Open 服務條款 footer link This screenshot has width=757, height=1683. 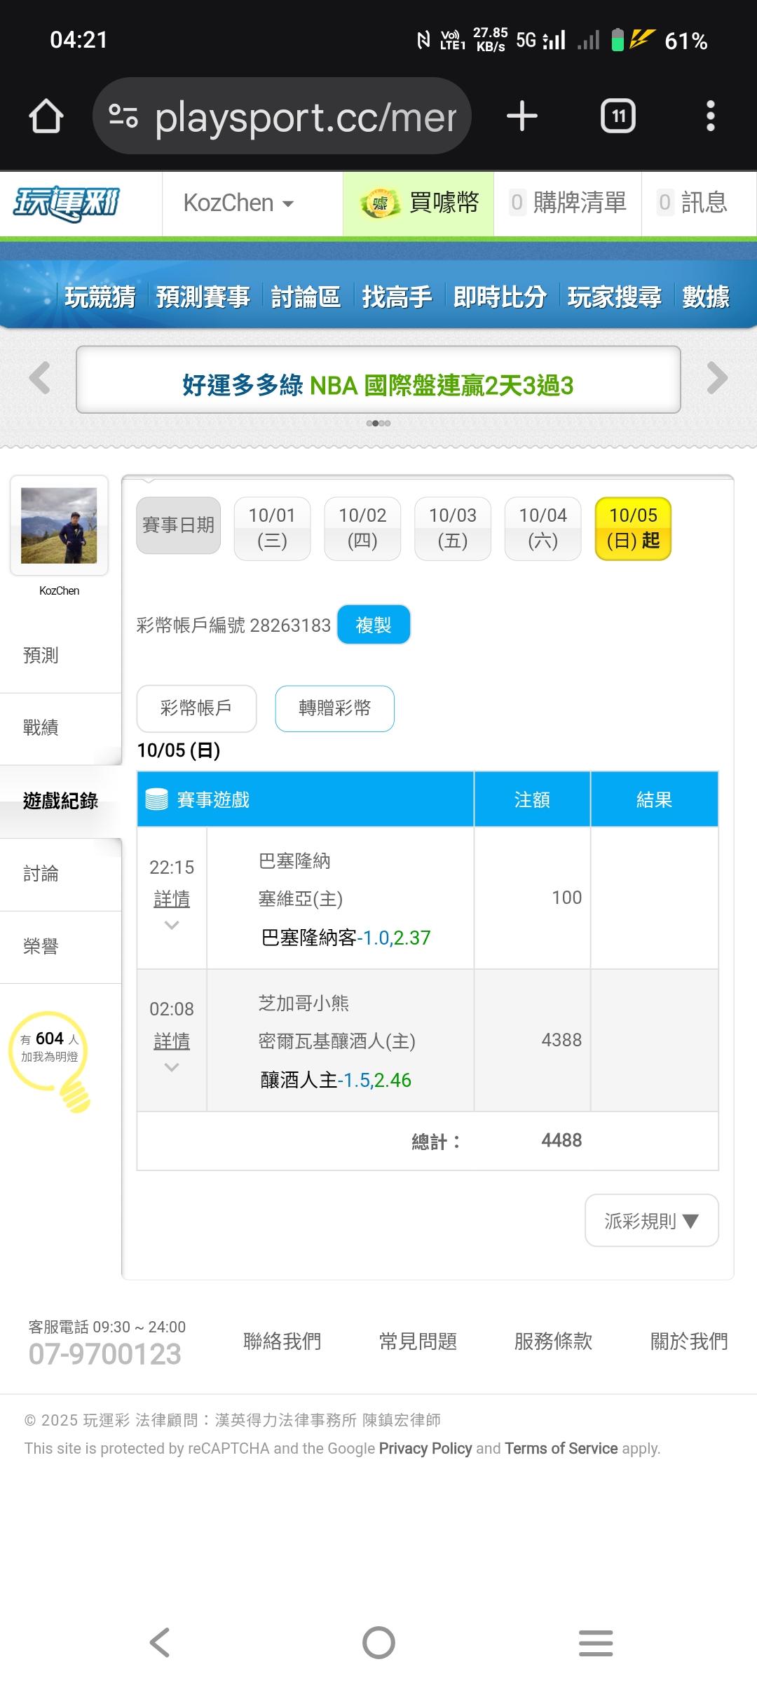553,1341
